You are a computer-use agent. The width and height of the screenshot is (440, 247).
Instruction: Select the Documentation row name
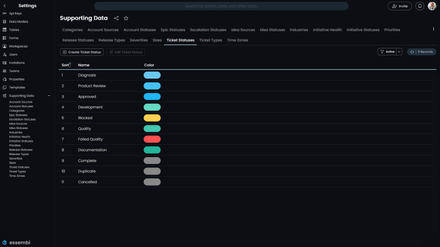pyautogui.click(x=93, y=150)
